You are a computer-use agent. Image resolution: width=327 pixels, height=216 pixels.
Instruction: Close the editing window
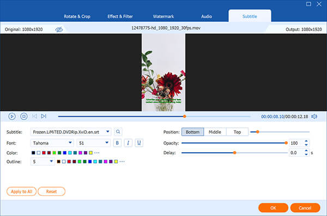[319, 4]
